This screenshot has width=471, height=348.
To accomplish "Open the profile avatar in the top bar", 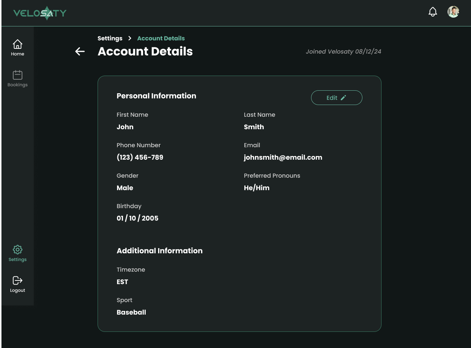I will point(453,11).
